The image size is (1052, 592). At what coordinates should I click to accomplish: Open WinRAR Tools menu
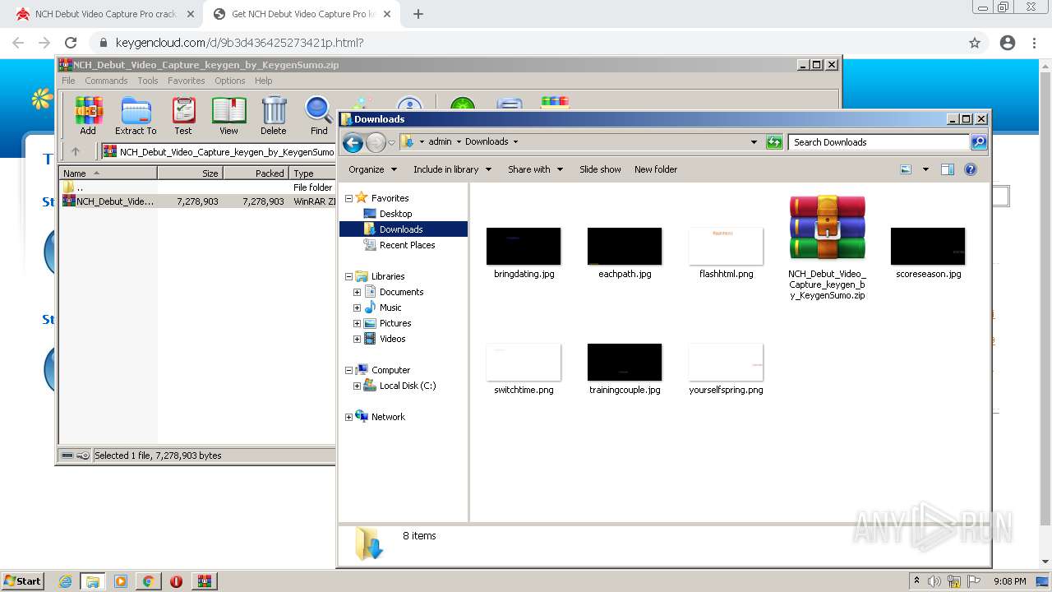tap(148, 81)
